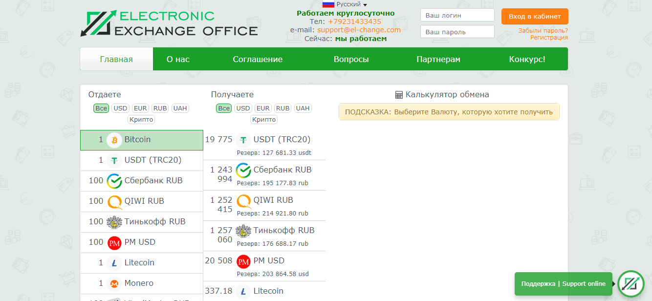Enable the Крипто filter under Получаете
652x301 pixels.
263,119
